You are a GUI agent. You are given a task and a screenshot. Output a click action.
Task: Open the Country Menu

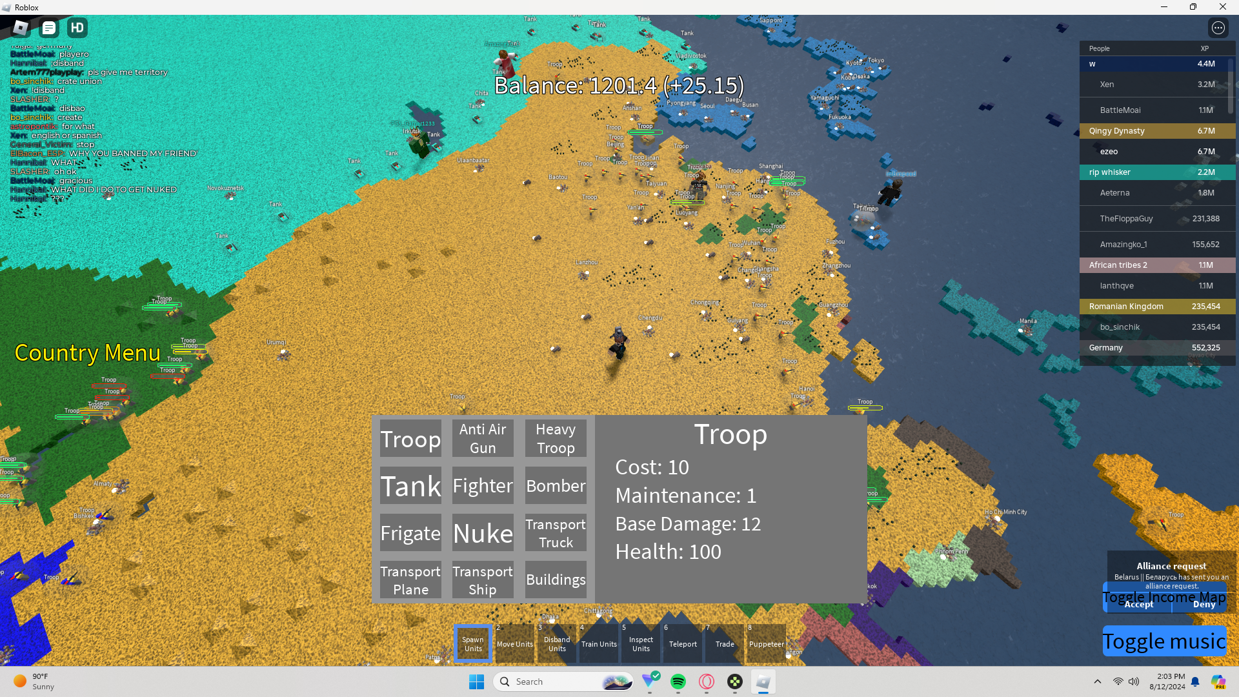pos(87,352)
